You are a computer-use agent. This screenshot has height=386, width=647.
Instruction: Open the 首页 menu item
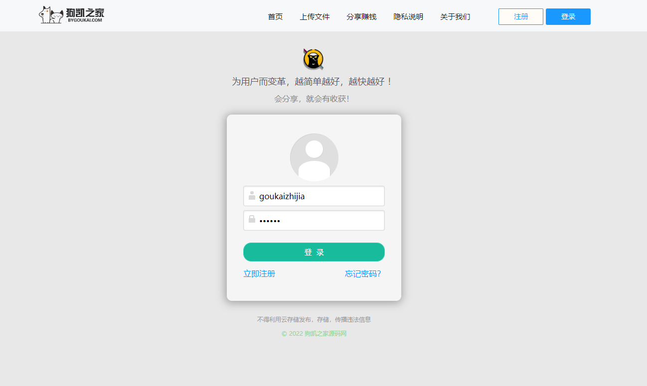click(275, 16)
